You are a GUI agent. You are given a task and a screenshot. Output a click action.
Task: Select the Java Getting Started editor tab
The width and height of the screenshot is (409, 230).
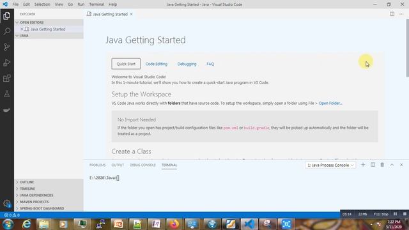[110, 14]
